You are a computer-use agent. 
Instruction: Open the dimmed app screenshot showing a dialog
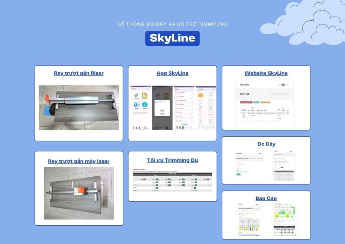162,108
